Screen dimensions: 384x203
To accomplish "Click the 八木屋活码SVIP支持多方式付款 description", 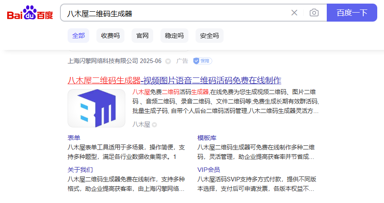I will point(257,184).
